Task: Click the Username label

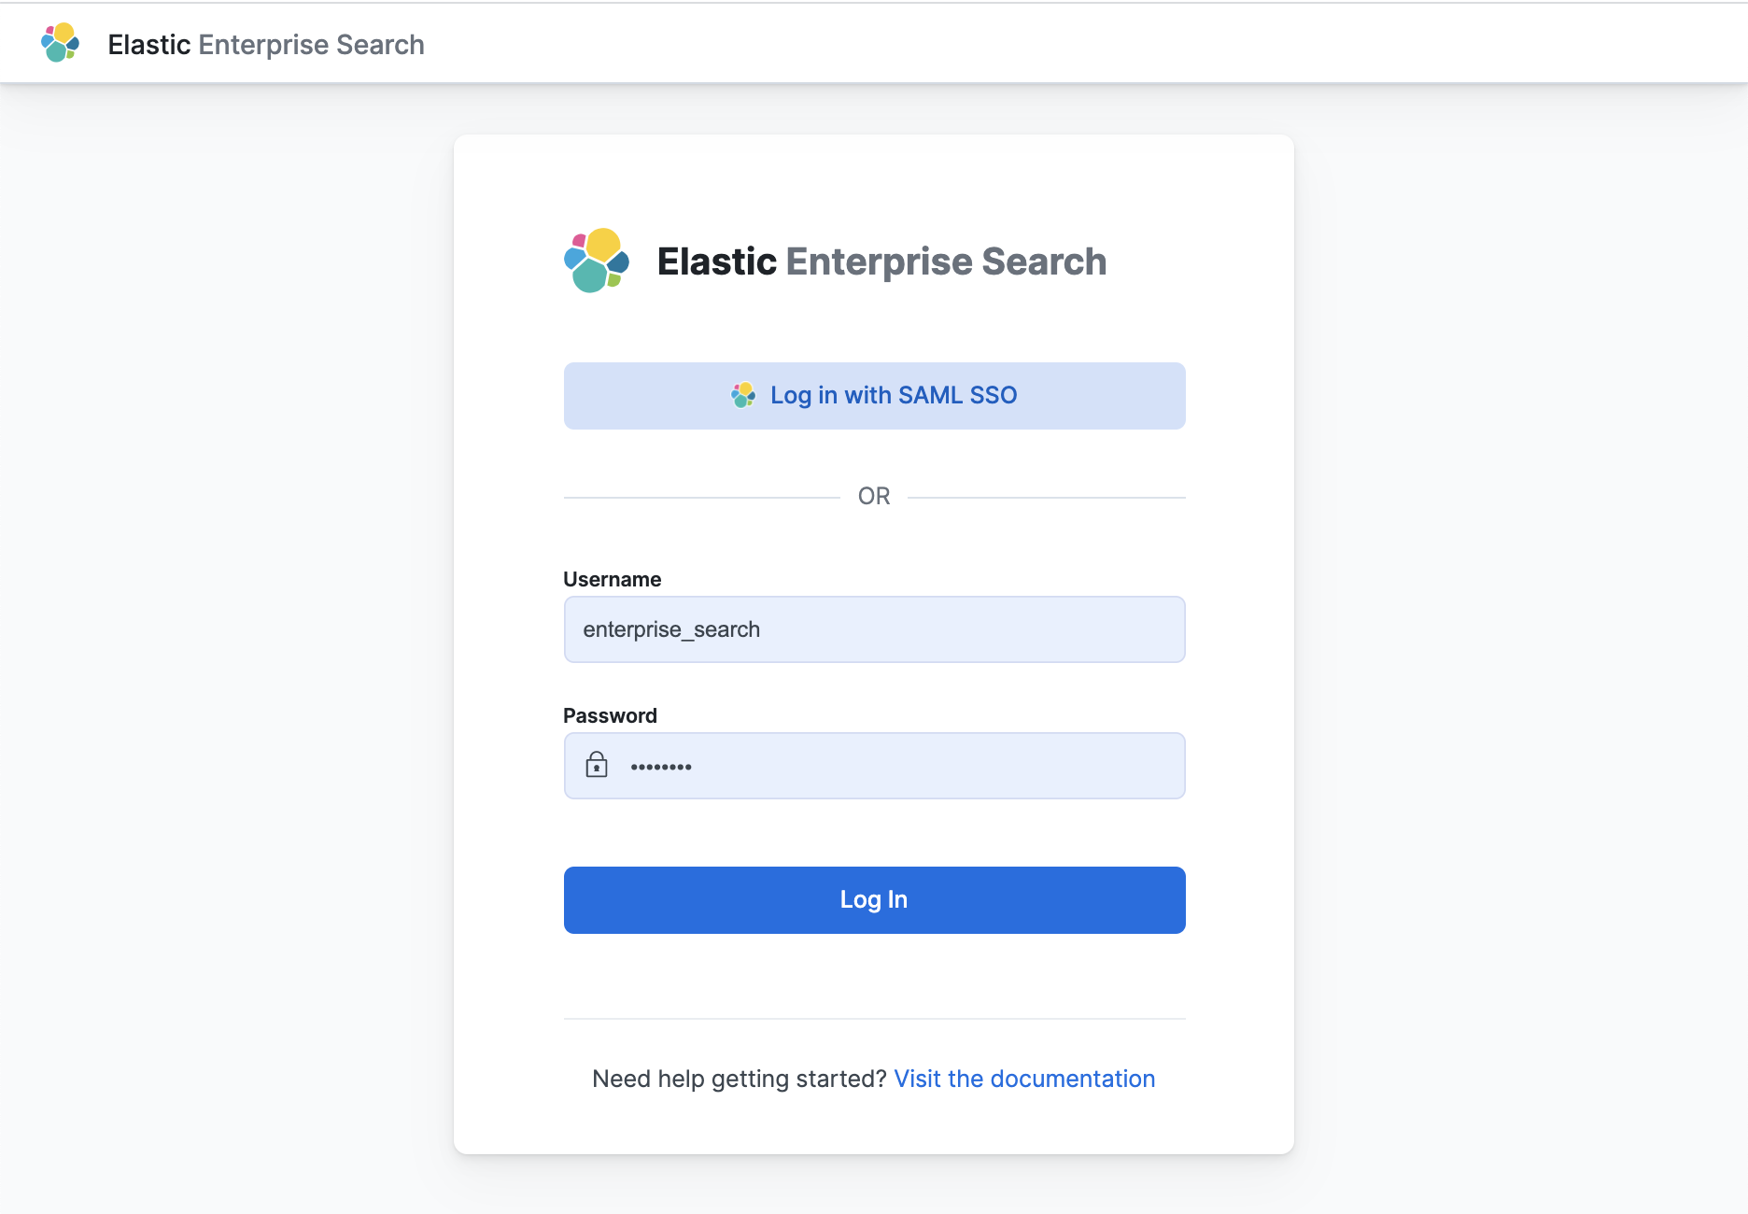Action: click(611, 579)
